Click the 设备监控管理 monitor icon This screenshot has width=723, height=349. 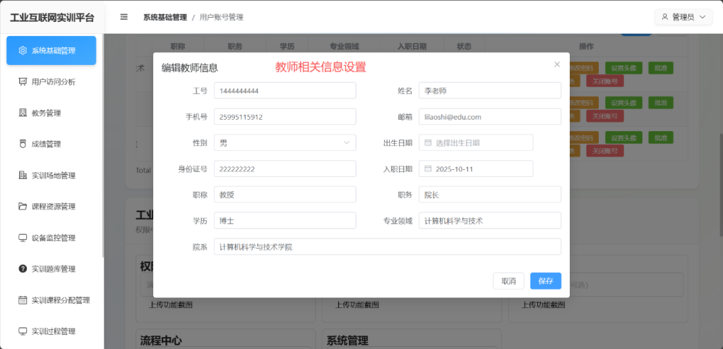coord(23,238)
